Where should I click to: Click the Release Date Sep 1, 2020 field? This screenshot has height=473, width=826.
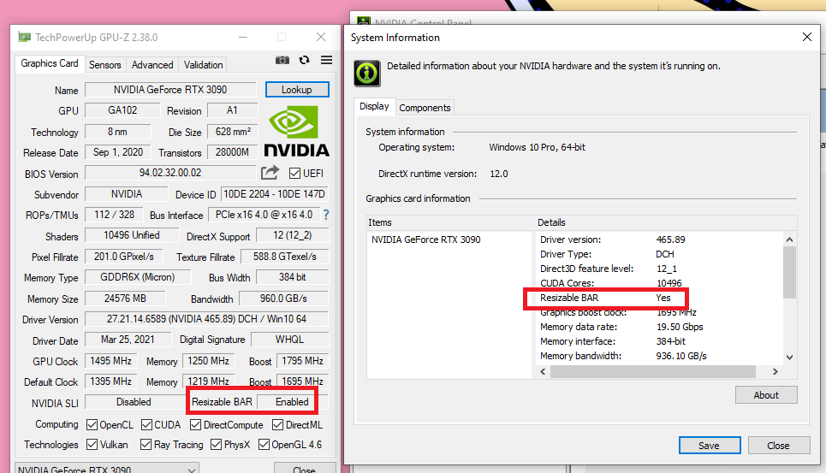tap(118, 152)
